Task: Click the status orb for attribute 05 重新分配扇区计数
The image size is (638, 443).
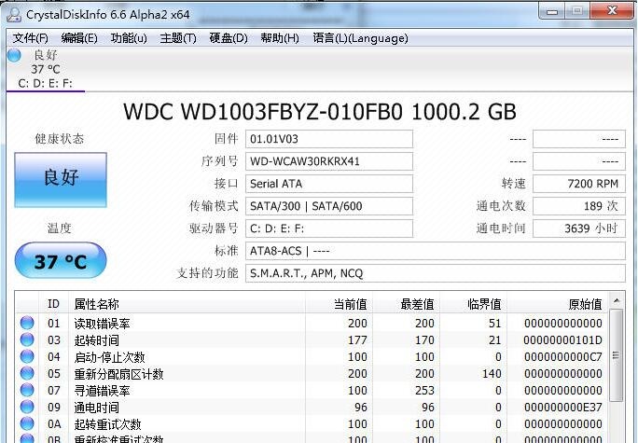Action: pos(27,373)
